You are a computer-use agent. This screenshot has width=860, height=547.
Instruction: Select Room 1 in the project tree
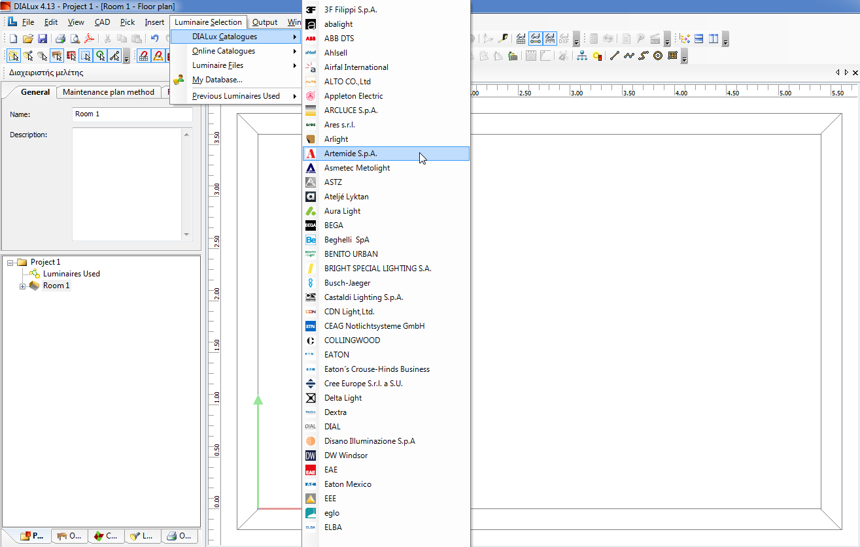[56, 286]
